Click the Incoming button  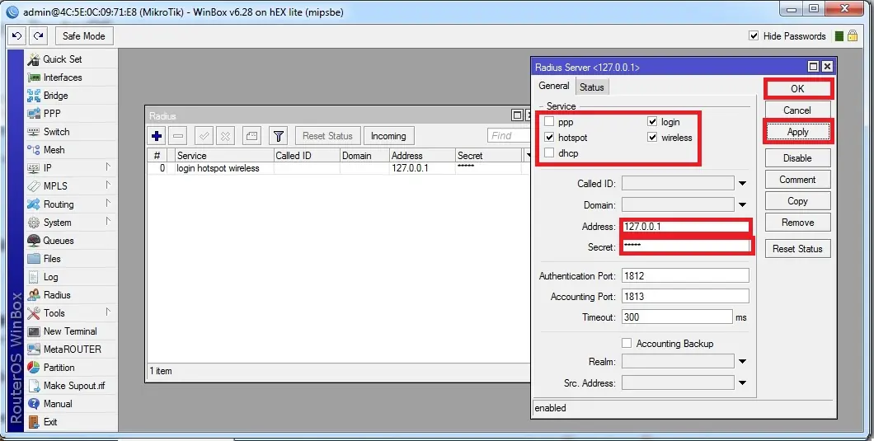tap(388, 135)
